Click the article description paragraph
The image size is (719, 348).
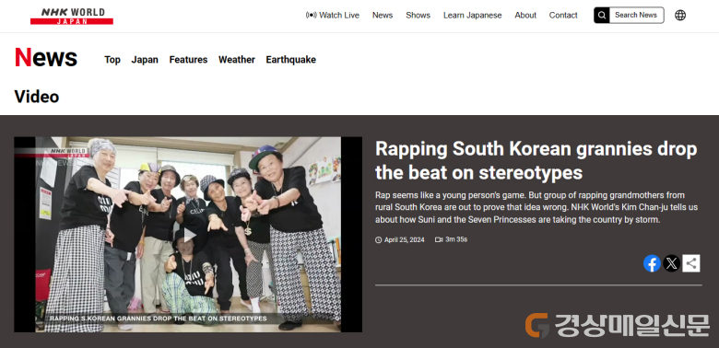click(536, 207)
